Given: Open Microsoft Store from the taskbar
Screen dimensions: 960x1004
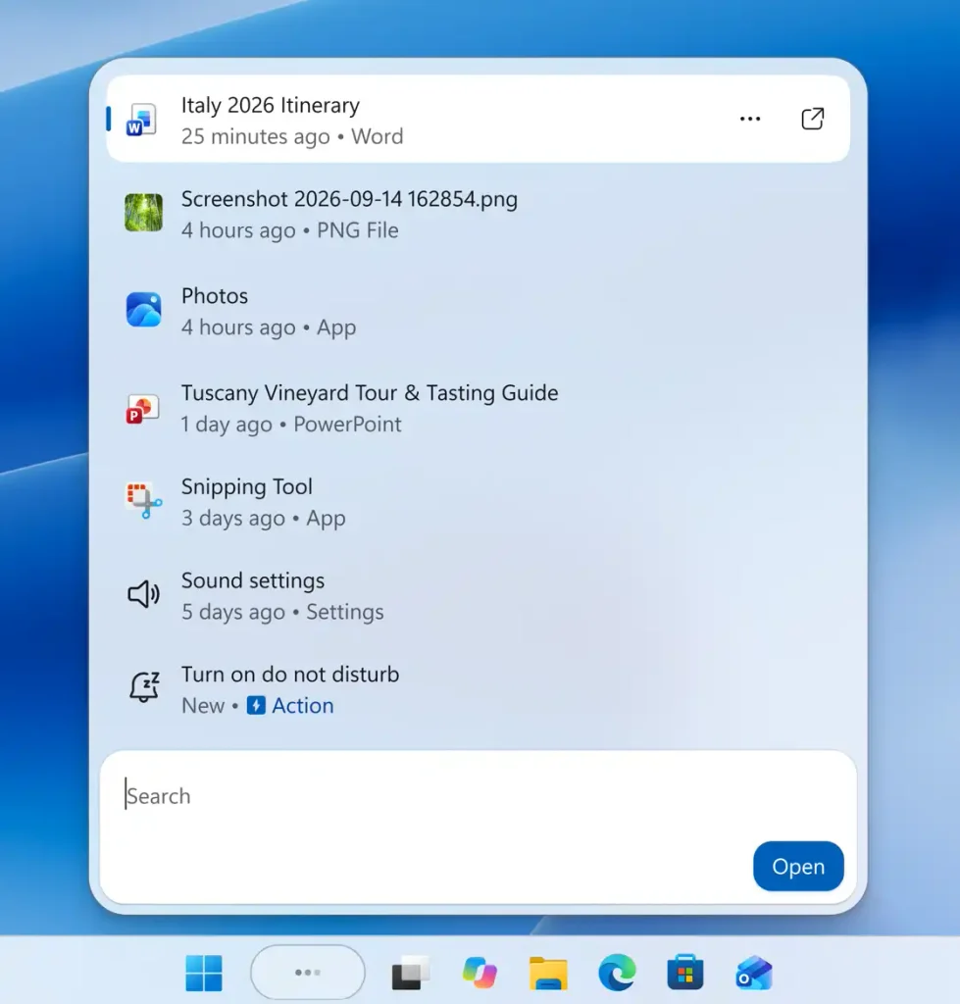Looking at the screenshot, I should [x=685, y=972].
